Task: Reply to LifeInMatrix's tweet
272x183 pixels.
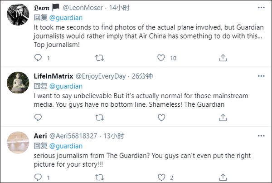Action: (39, 118)
